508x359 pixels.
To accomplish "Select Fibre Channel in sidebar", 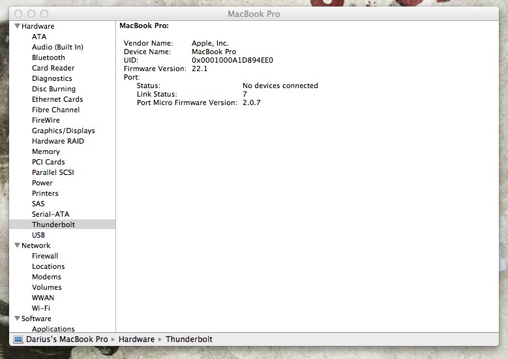I will (x=55, y=110).
